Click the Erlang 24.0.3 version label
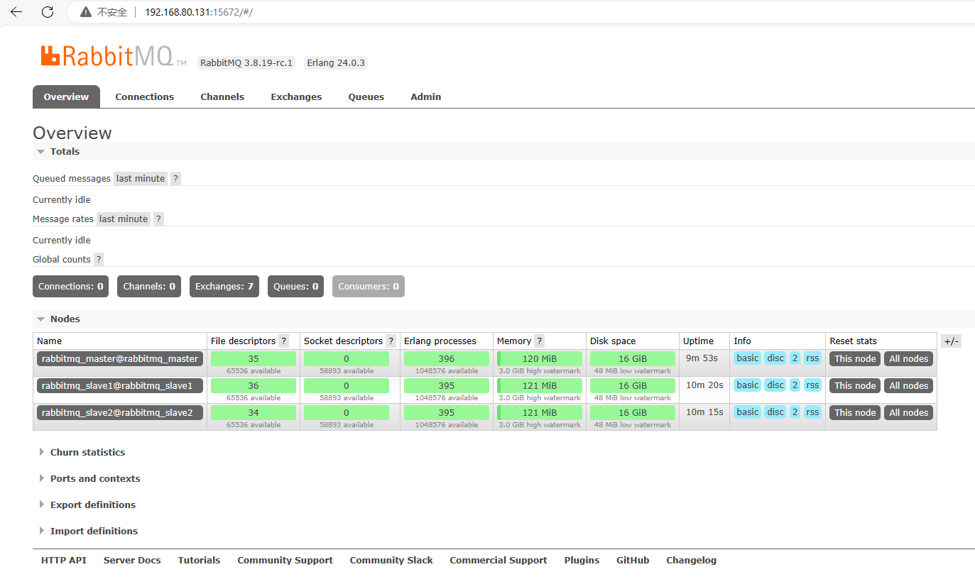 click(x=336, y=63)
